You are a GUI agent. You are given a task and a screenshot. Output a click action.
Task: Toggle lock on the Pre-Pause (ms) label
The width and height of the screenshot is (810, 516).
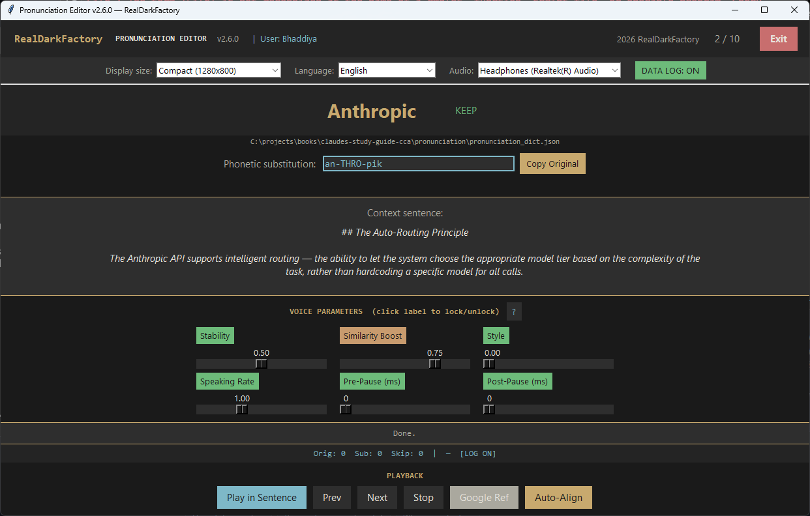pos(372,381)
